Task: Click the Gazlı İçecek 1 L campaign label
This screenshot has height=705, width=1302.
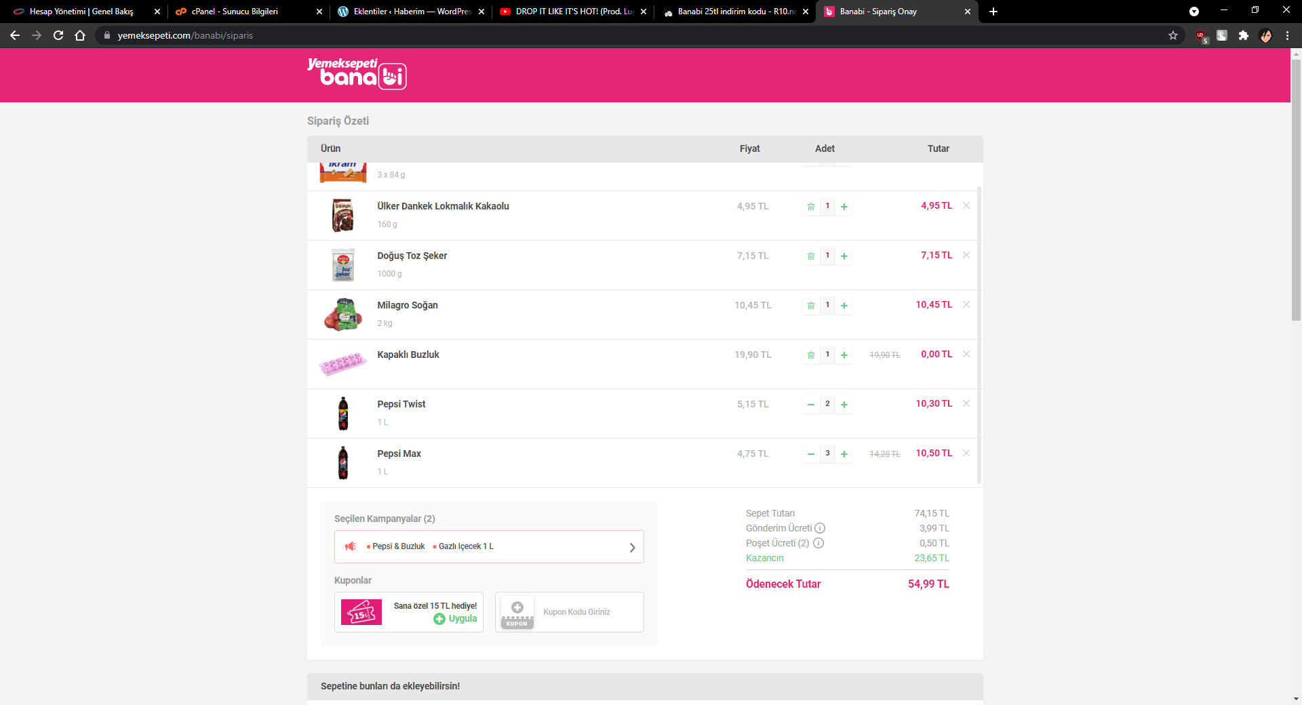Action: pyautogui.click(x=466, y=546)
